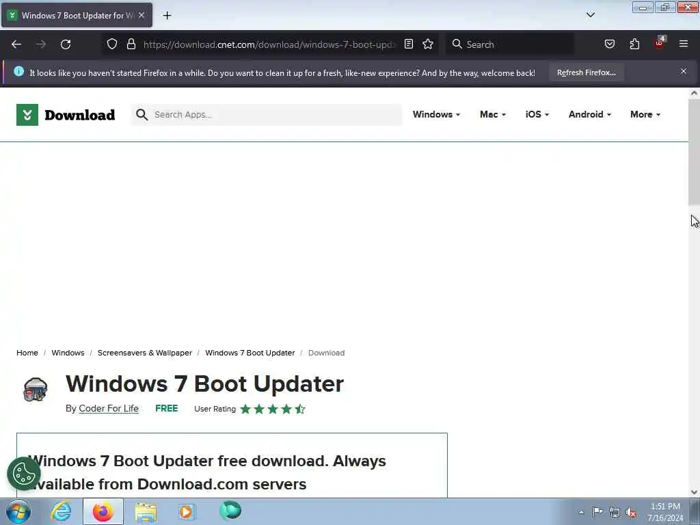Image resolution: width=700 pixels, height=525 pixels.
Task: Open the cookie preferences icon
Action: 24,474
